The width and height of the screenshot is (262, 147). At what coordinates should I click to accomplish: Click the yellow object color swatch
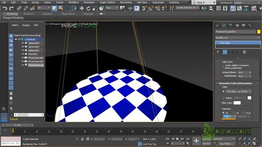pyautogui.click(x=259, y=32)
